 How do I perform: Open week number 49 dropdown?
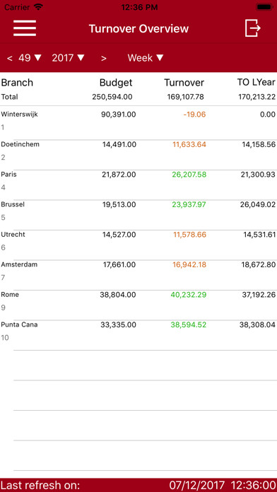tap(30, 58)
